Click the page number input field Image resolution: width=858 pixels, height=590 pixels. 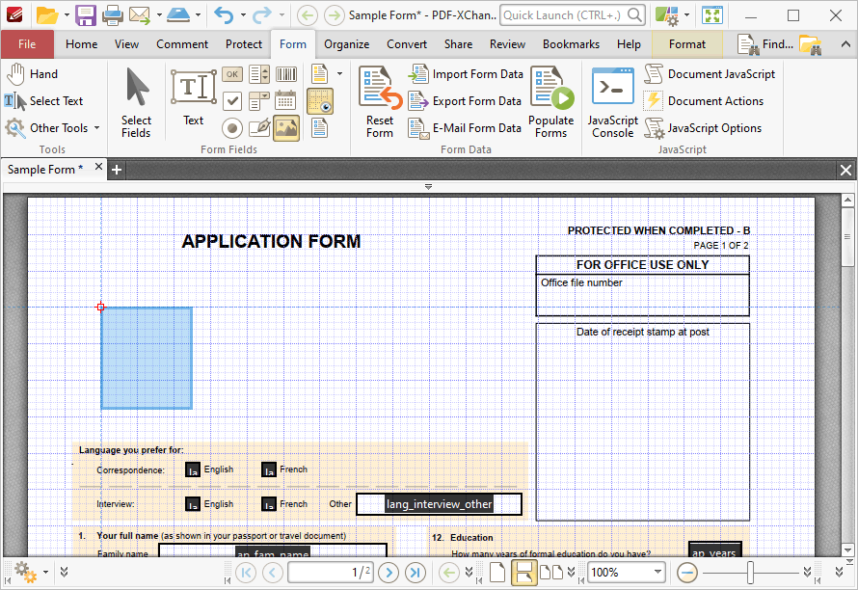coord(331,573)
